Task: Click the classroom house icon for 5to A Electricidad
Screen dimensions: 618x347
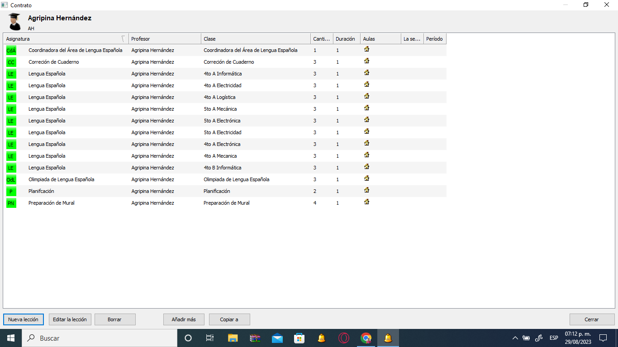Action: [x=367, y=131]
